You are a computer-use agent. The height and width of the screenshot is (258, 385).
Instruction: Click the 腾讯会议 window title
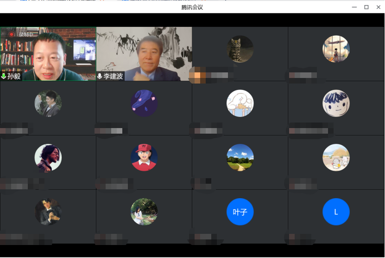coord(192,7)
